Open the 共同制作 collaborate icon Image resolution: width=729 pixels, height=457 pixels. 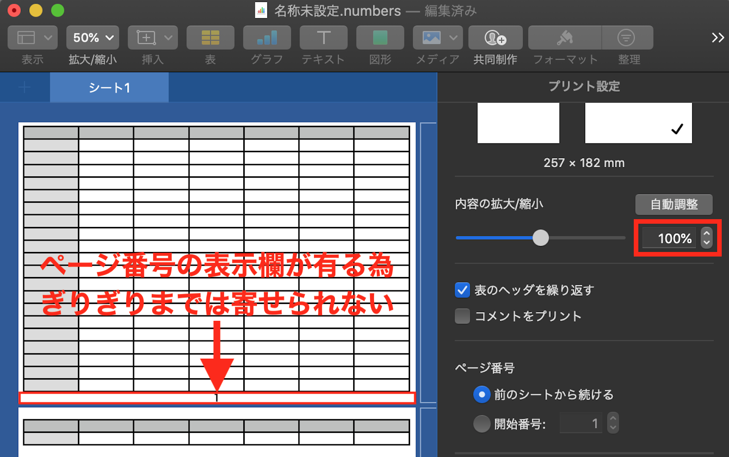[495, 38]
